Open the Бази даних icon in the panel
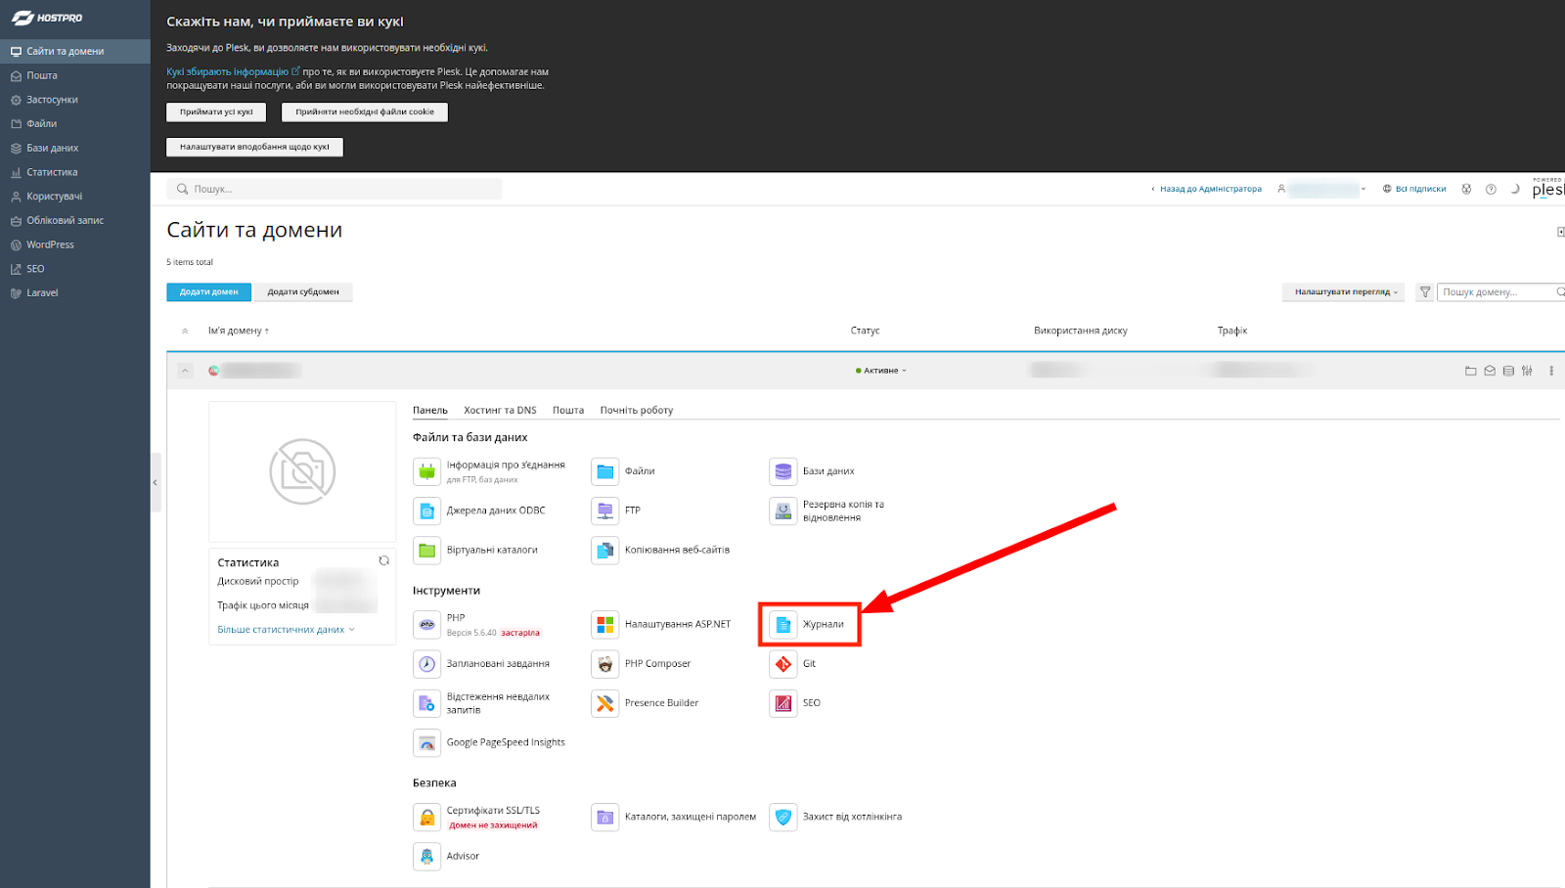This screenshot has height=888, width=1565. 783,471
